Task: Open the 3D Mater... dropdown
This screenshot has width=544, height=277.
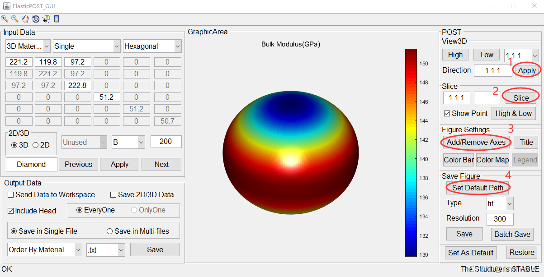Action: click(28, 46)
